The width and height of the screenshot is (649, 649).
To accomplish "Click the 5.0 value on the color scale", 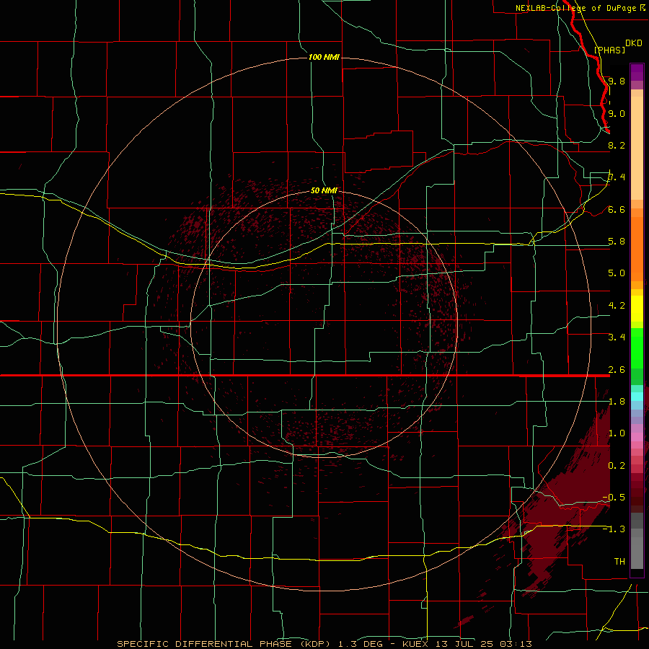I will coord(617,273).
